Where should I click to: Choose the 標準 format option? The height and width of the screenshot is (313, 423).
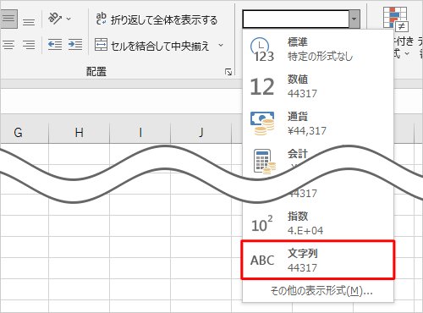(318, 49)
